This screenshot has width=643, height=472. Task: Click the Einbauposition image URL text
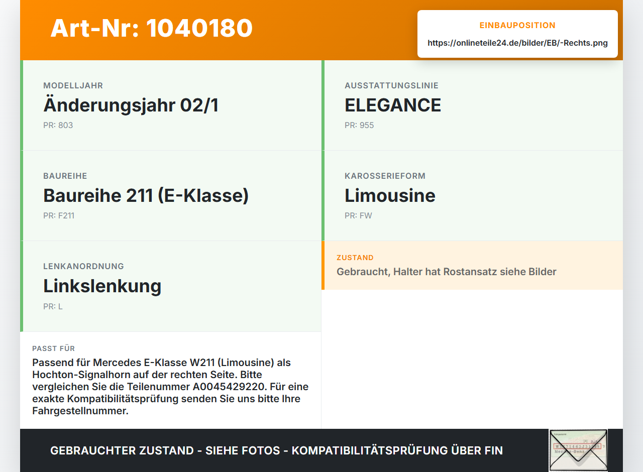(x=517, y=43)
